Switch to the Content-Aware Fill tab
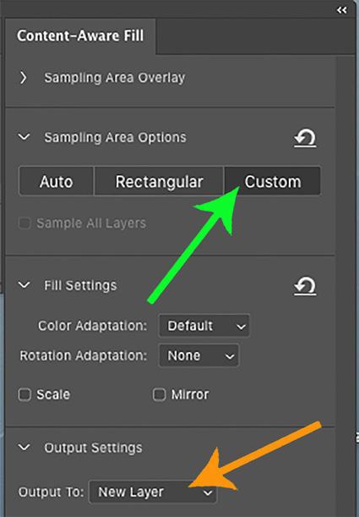The height and width of the screenshot is (517, 359). tap(80, 36)
